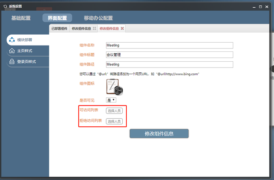Click the 修改组件信息 submit button
This screenshot has width=274, height=180.
point(159,134)
